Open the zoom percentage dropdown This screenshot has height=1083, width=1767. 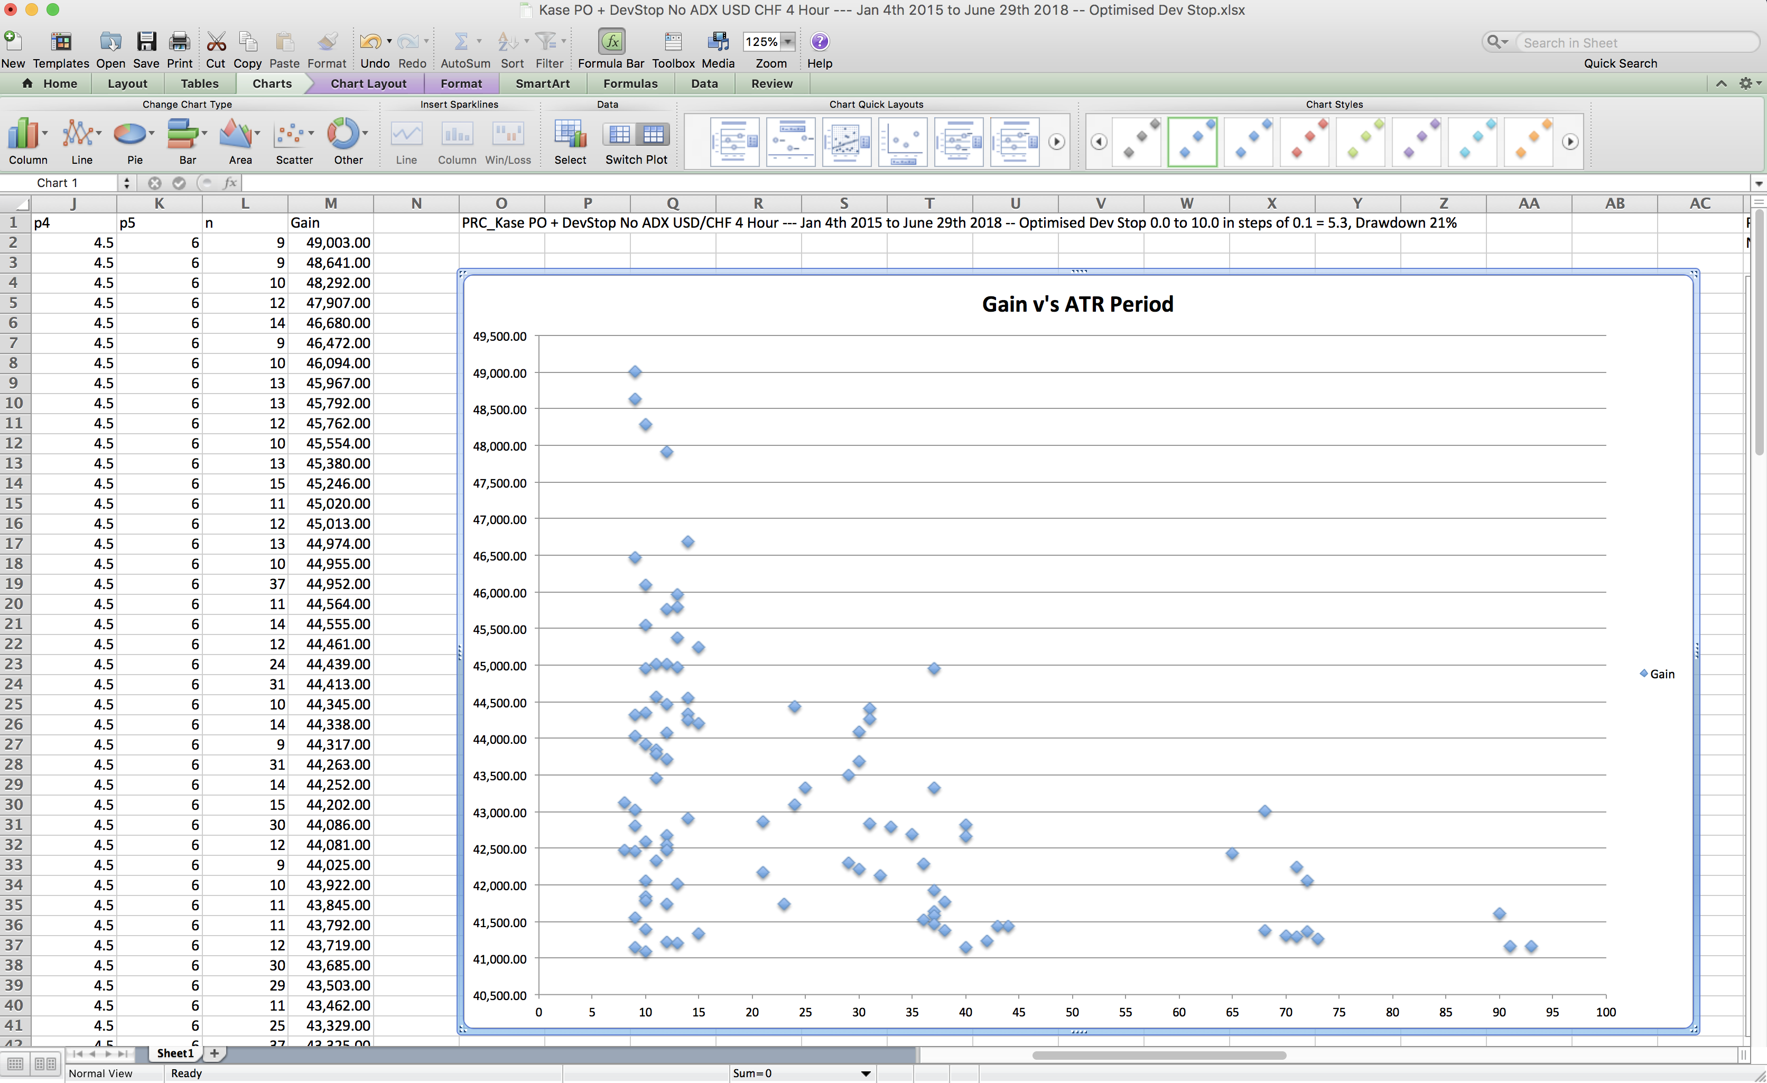(x=788, y=42)
